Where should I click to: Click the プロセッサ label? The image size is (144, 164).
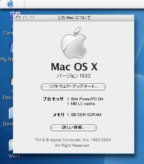pos(53,99)
